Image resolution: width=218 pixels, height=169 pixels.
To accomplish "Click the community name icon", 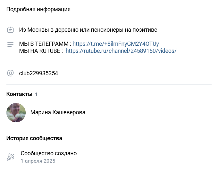I will [10, 30].
